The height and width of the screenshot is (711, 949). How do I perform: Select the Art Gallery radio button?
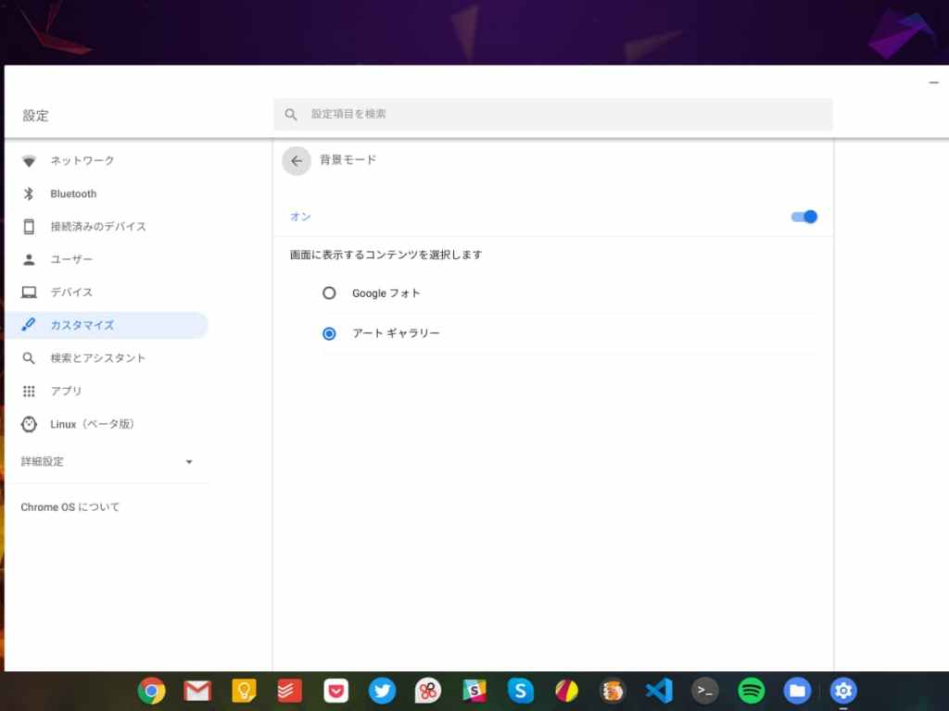[x=329, y=333]
